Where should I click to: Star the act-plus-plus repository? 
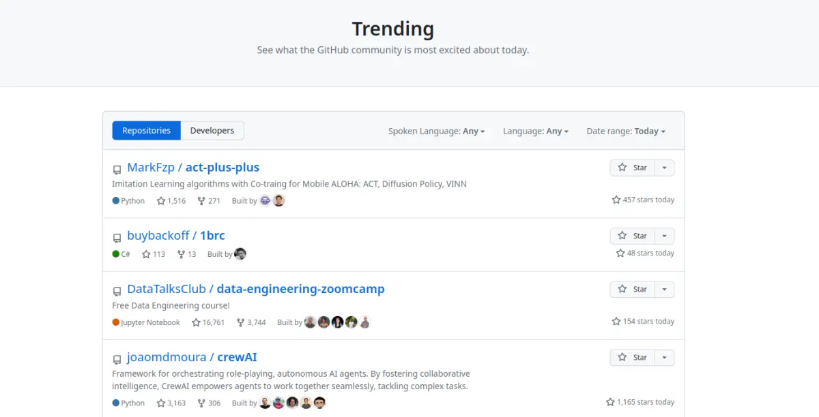[632, 168]
